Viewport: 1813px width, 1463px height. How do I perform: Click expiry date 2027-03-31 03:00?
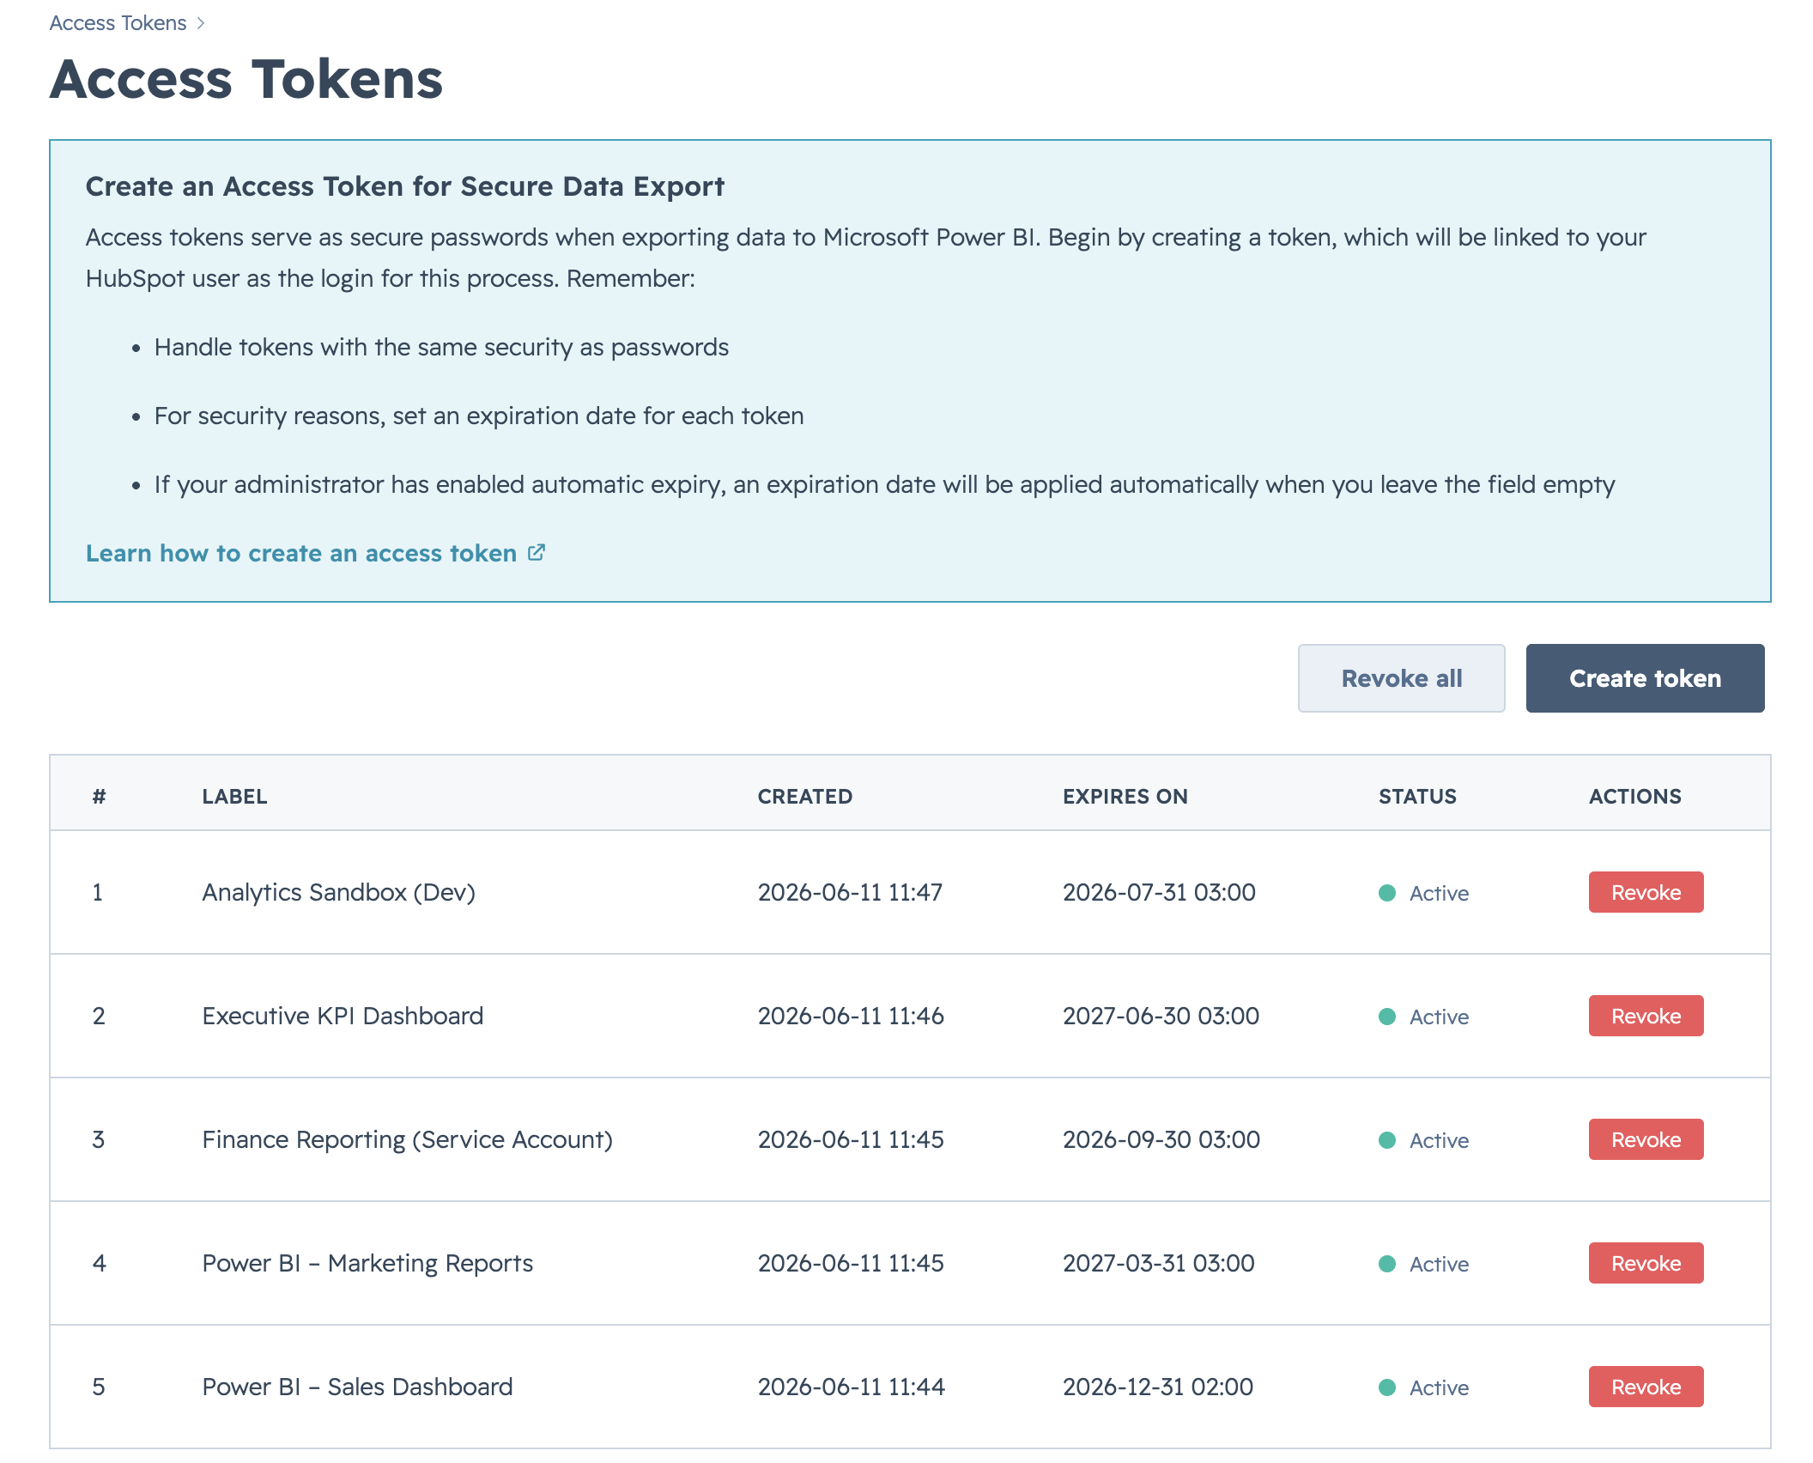point(1158,1263)
